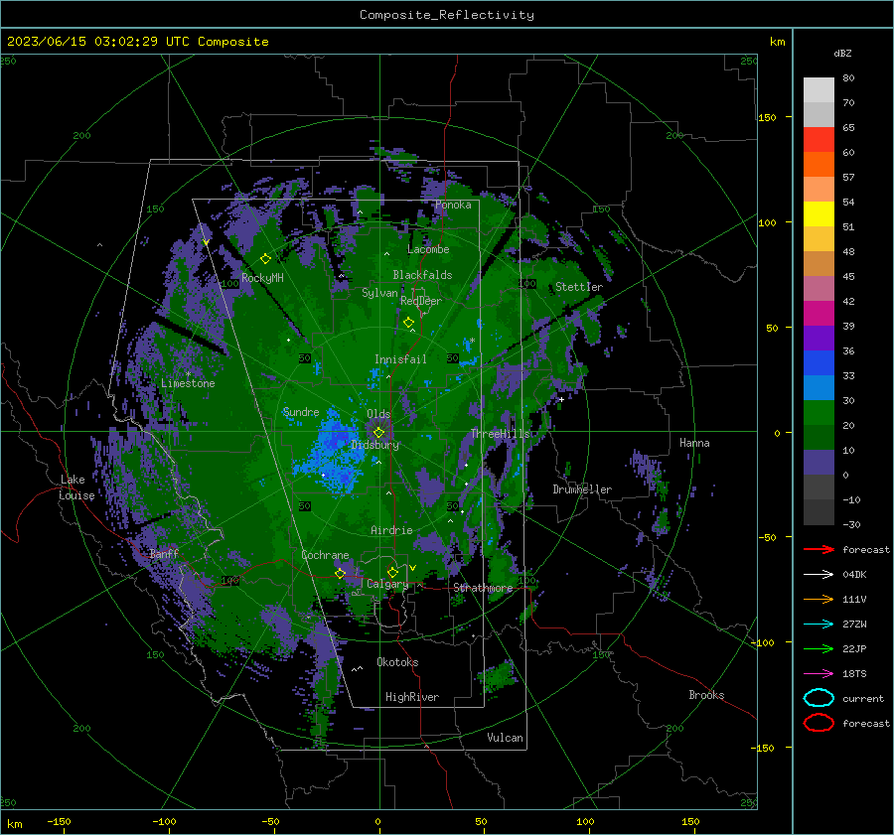The width and height of the screenshot is (894, 835).
Task: Click the white 04DK arrow in the legend
Action: [819, 574]
